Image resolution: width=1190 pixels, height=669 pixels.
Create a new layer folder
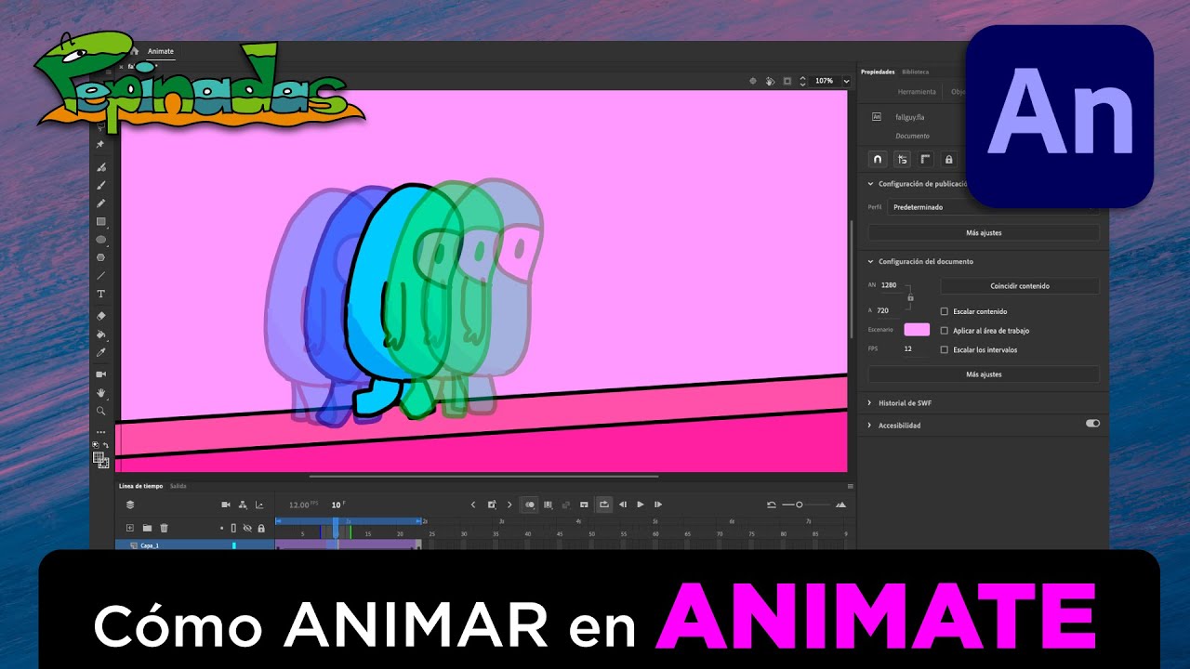147,528
